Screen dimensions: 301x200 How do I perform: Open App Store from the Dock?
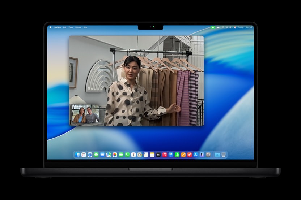(x=196, y=155)
